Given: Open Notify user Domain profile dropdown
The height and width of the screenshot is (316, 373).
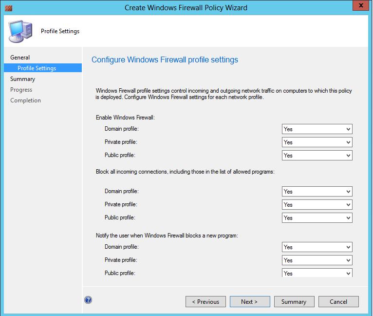Looking at the screenshot, I should [317, 247].
